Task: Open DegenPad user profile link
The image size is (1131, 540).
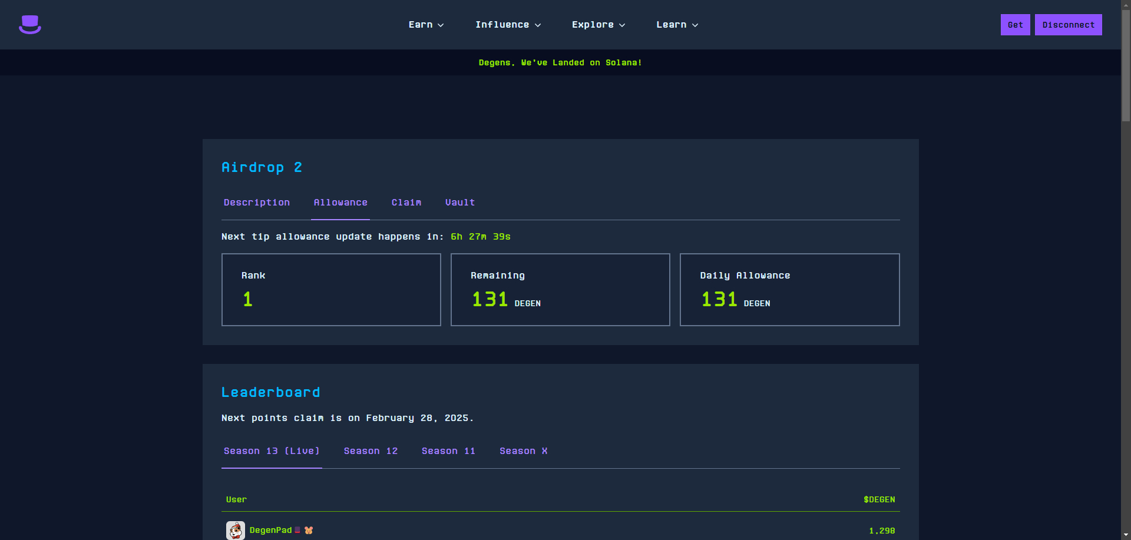Action: point(270,531)
